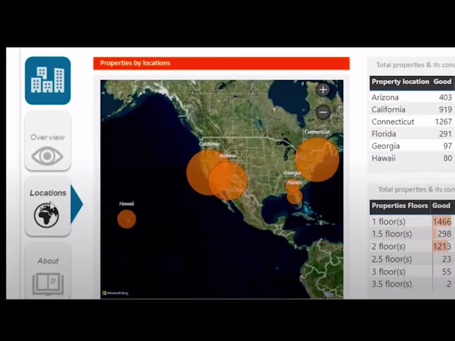
Task: Open the About page tab
Action: click(x=48, y=271)
